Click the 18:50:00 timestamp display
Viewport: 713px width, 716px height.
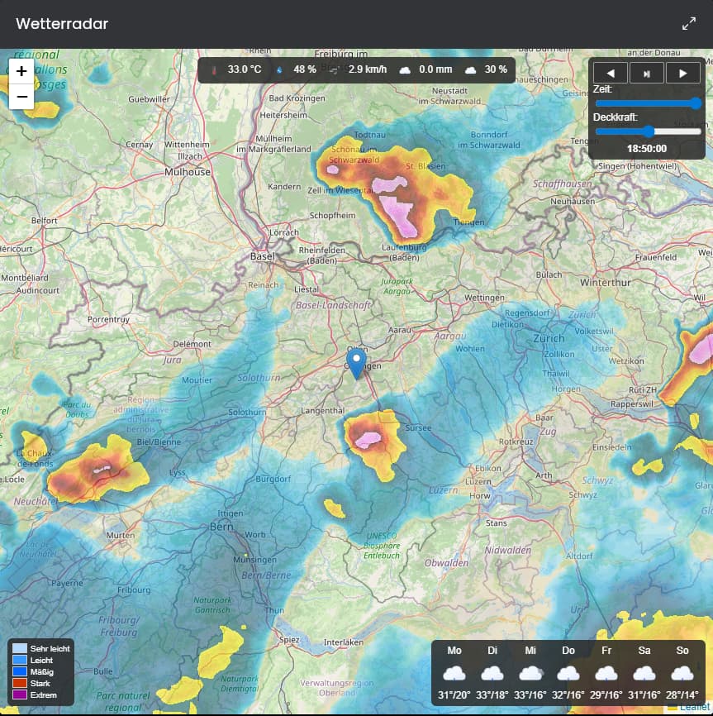647,149
